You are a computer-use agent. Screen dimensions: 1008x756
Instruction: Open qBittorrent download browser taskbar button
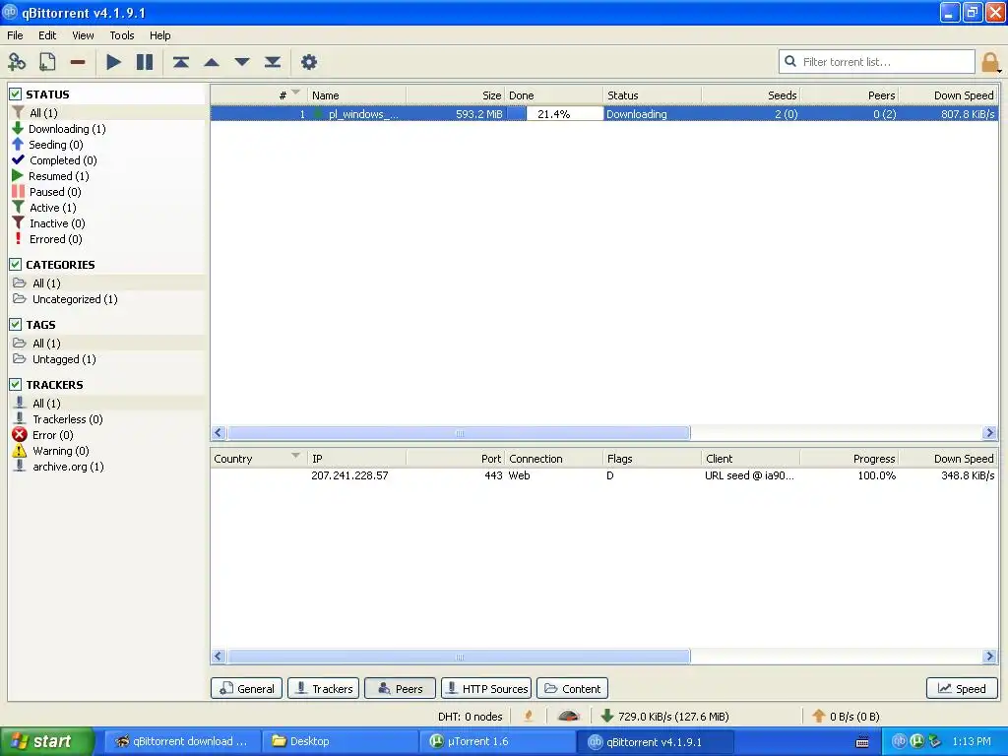tap(182, 742)
